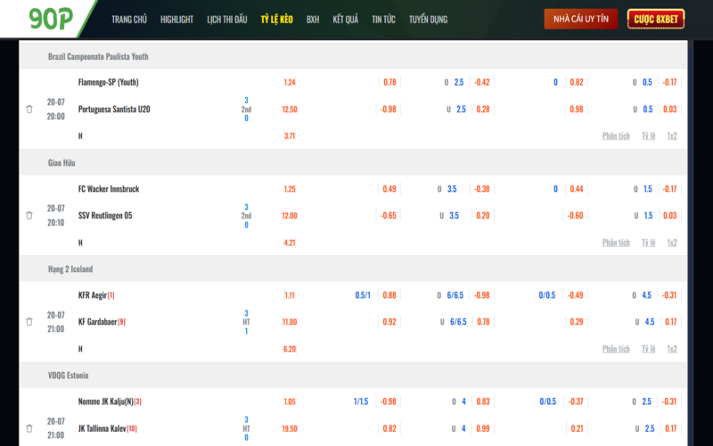This screenshot has height=446, width=713.
Task: Click 12.00 odds for SSV Reutlingen
Action: (x=290, y=215)
